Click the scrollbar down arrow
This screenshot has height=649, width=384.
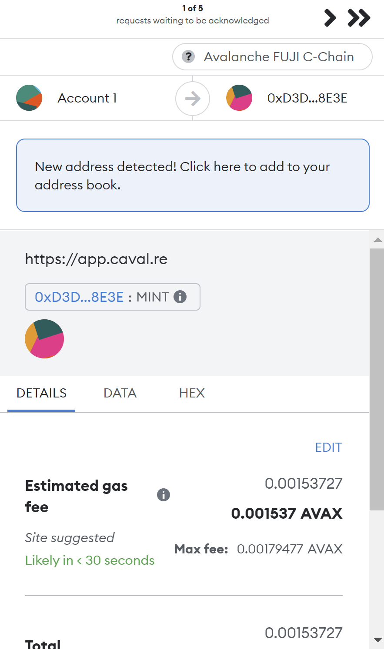tap(378, 640)
